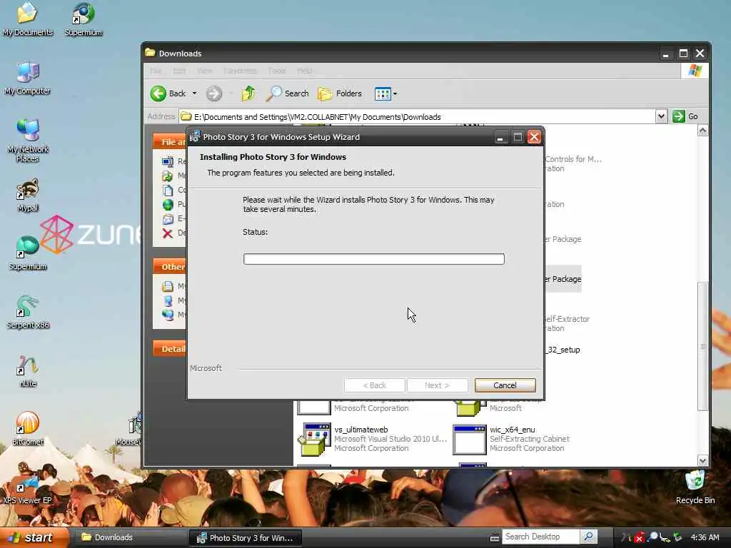Click the Go button

point(685,116)
